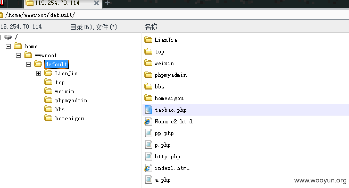This screenshot has height=188, width=349.
Task: Select the top label in tree
Action: click(60, 82)
